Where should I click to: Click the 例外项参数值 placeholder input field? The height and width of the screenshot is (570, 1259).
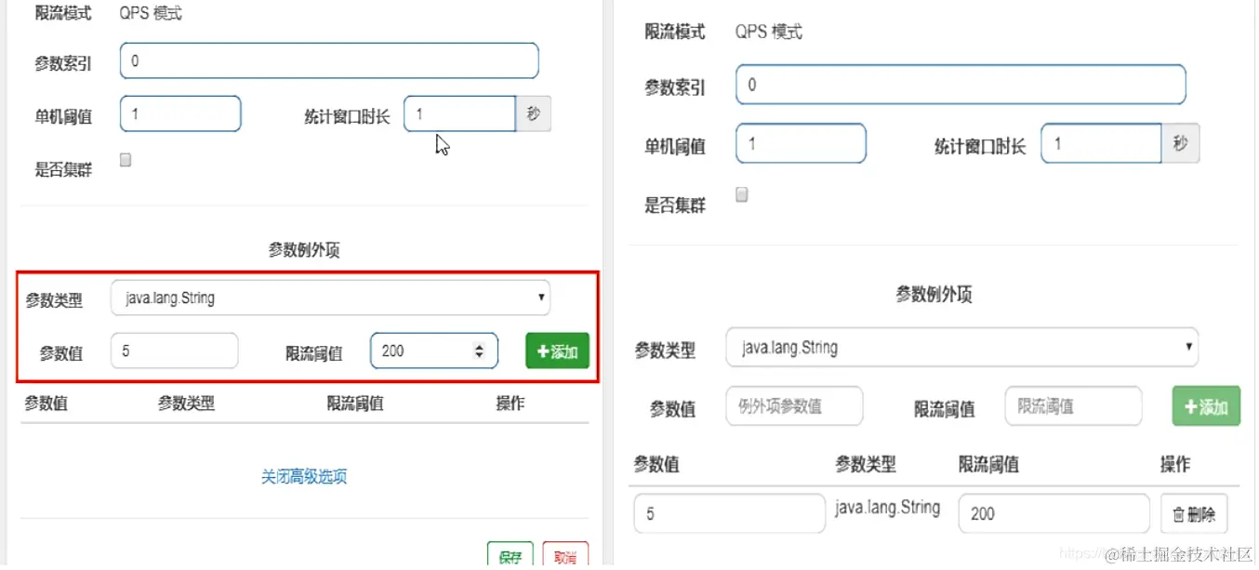[794, 405]
